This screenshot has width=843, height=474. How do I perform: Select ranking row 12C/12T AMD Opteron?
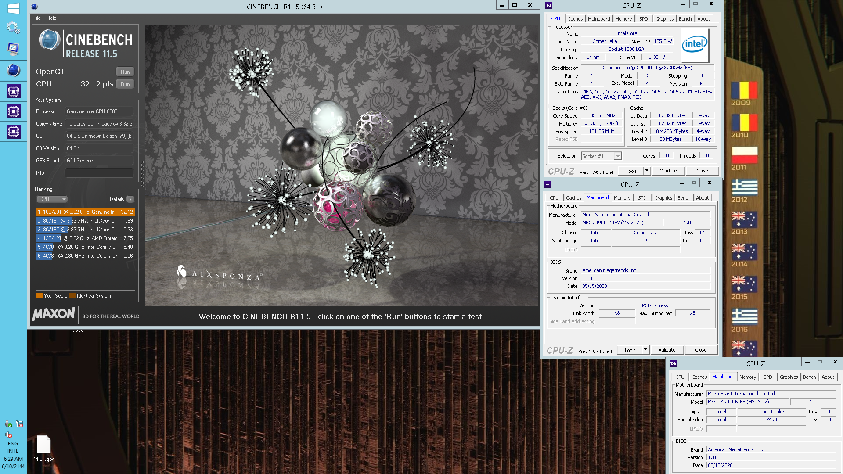(x=85, y=238)
